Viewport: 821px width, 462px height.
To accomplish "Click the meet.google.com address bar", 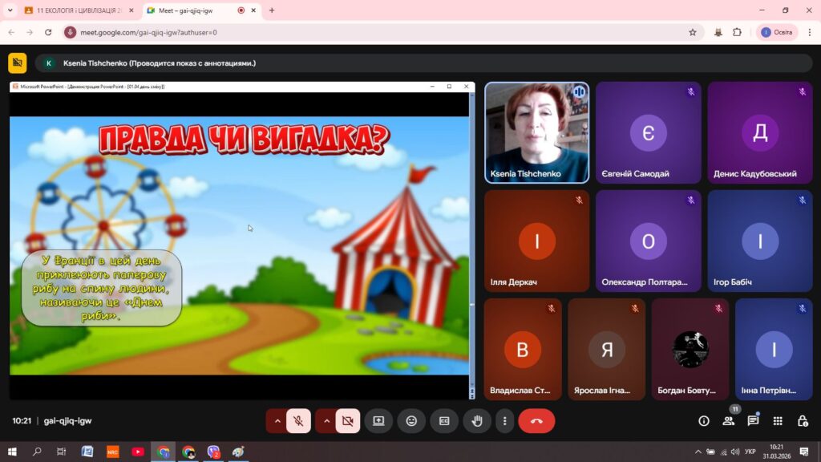I will 361,32.
